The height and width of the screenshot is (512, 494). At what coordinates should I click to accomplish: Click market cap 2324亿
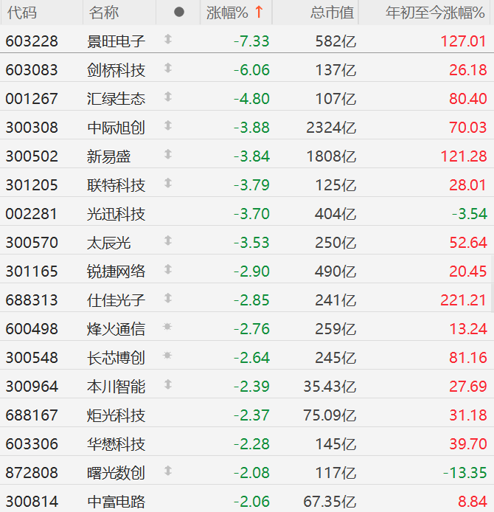pos(331,128)
